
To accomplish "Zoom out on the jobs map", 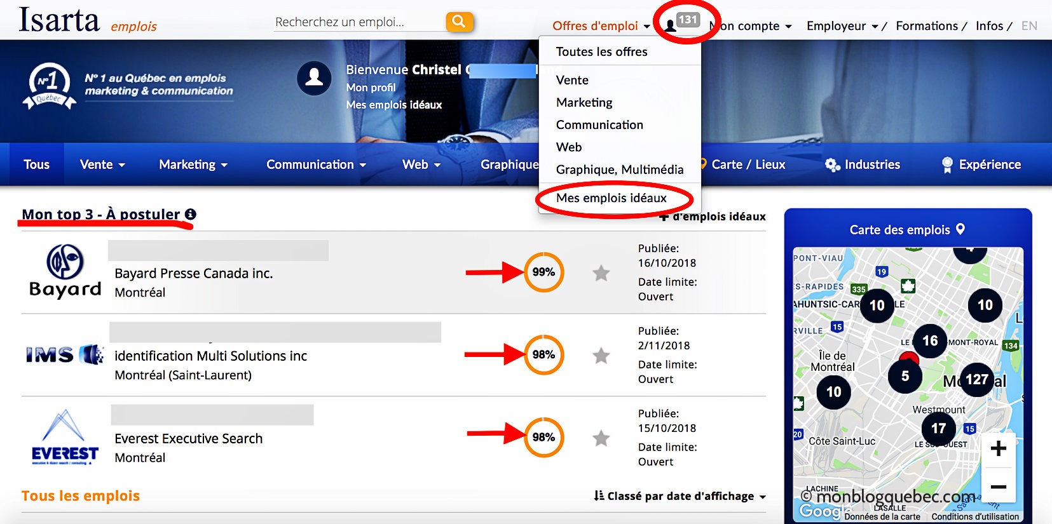I will pos(998,487).
